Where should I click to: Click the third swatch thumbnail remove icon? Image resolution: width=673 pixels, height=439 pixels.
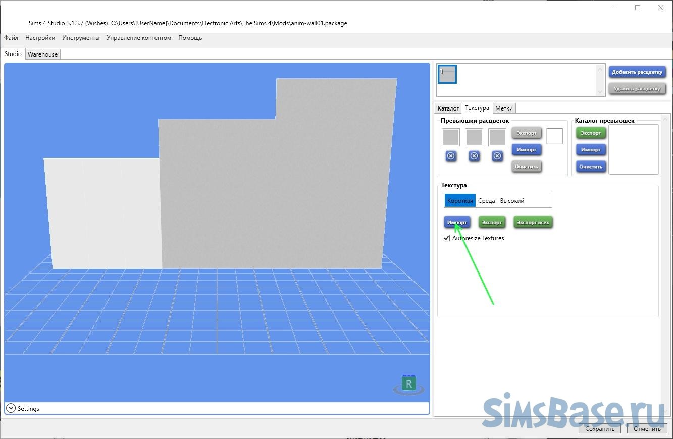[497, 156]
